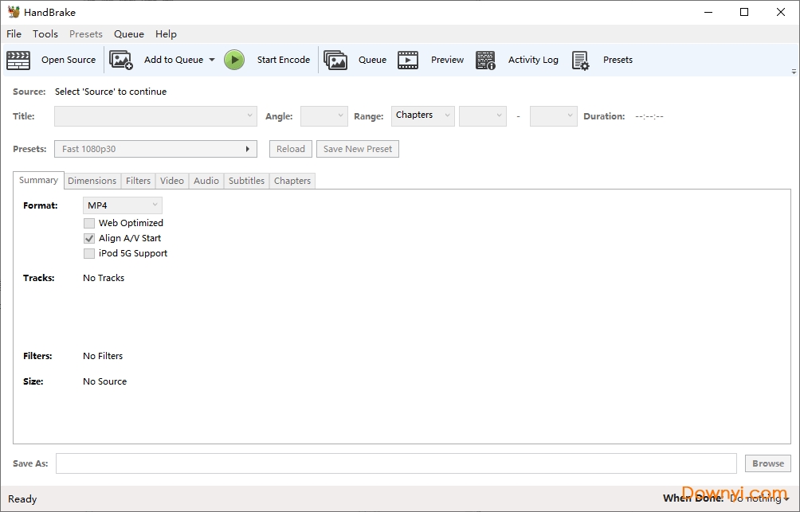Open the Range Chapters dropdown
This screenshot has height=512, width=800.
point(423,115)
